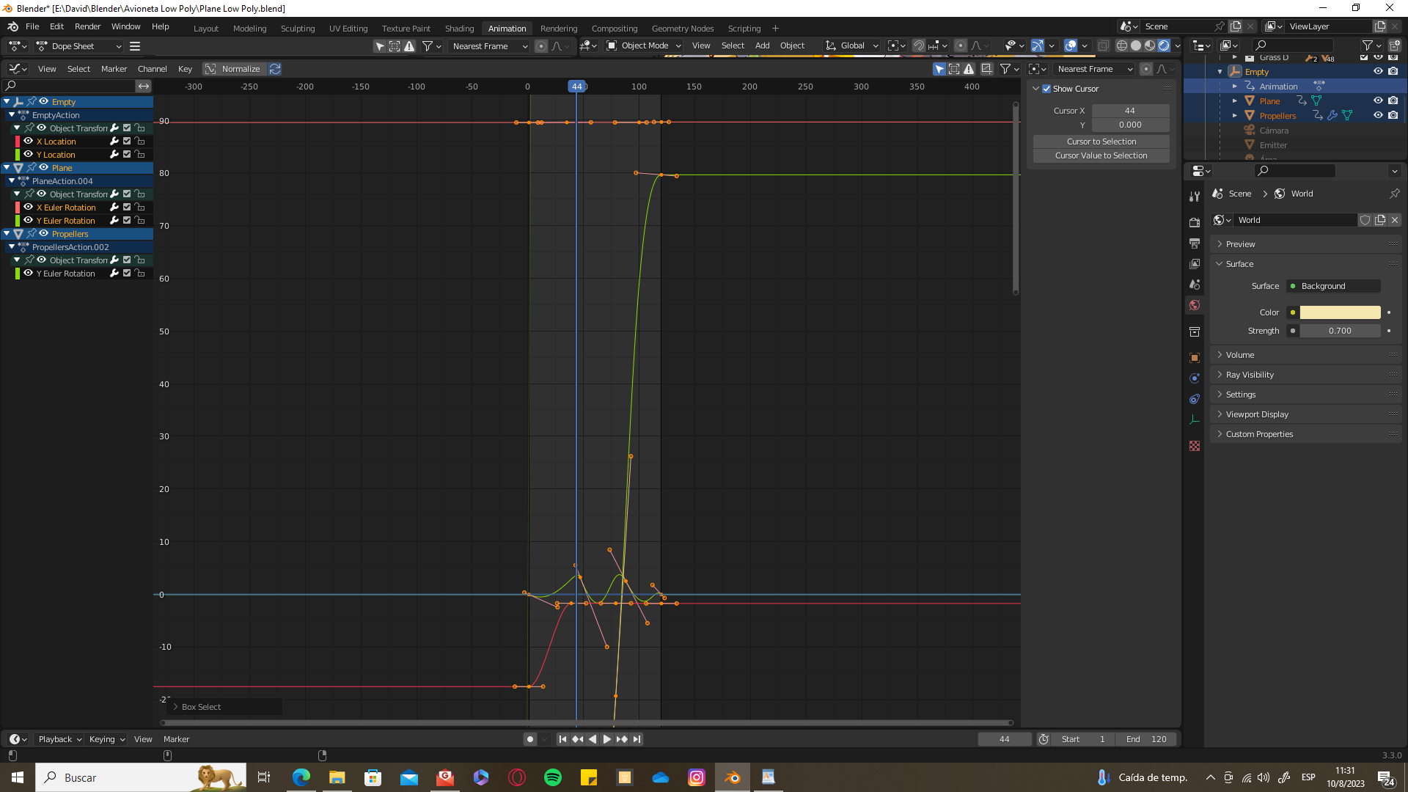The width and height of the screenshot is (1408, 792).
Task: Click the Normalize refresh icon
Action: [275, 69]
